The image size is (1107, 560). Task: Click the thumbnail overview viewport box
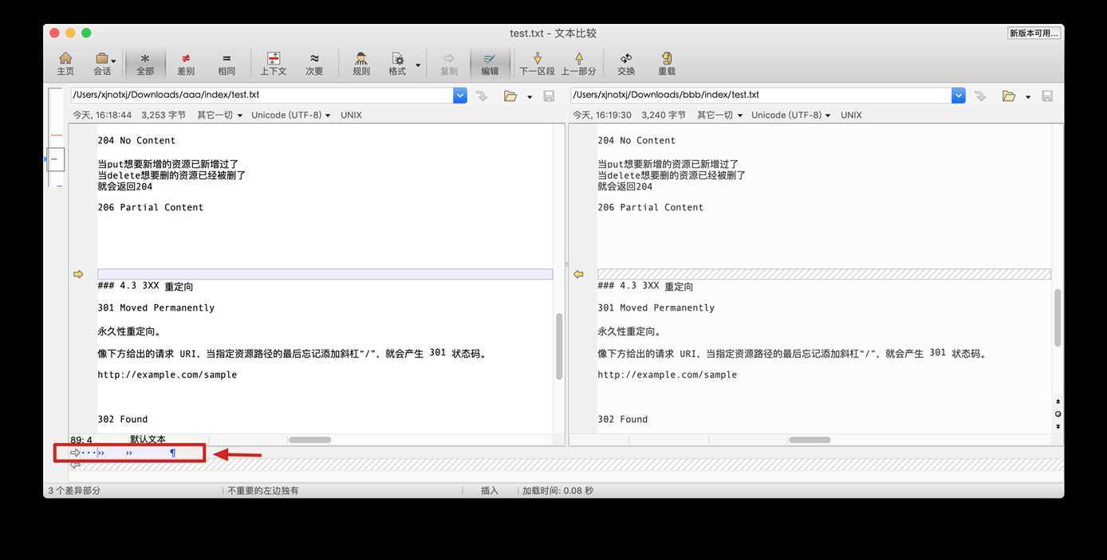pos(55,159)
